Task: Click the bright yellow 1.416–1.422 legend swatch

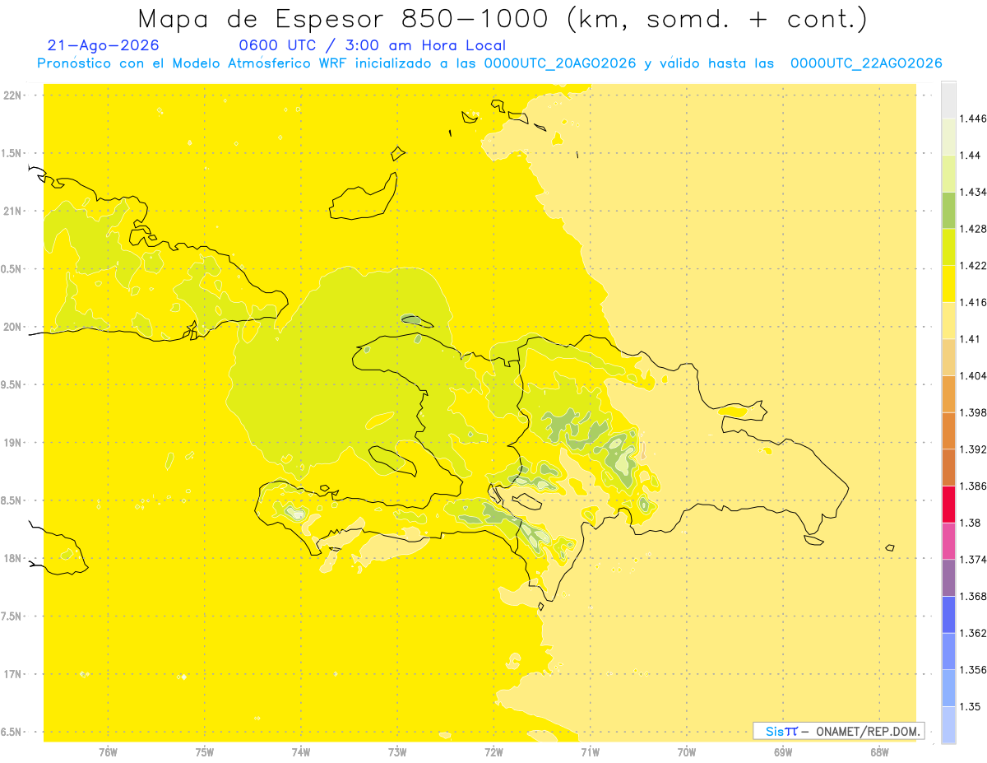Action: [x=948, y=284]
